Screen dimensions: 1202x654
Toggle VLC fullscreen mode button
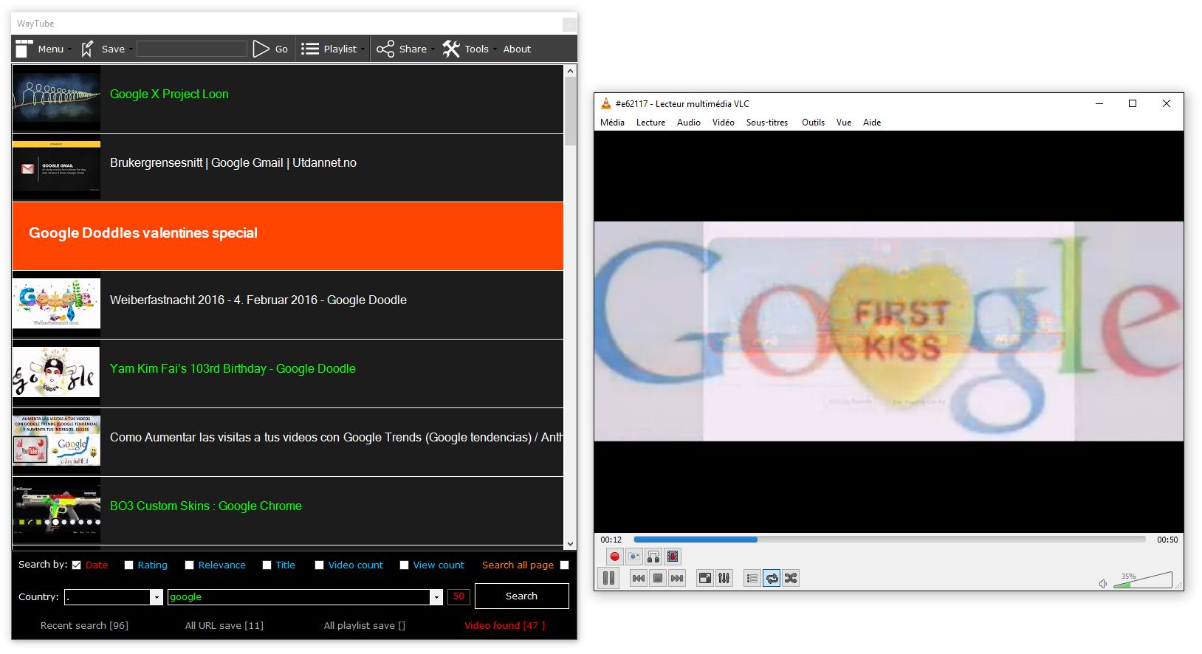click(x=705, y=578)
